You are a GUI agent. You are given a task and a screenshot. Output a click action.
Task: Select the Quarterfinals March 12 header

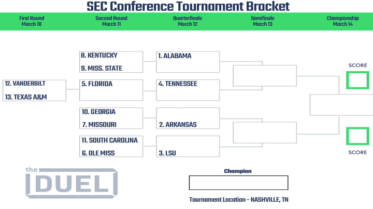[x=188, y=21]
